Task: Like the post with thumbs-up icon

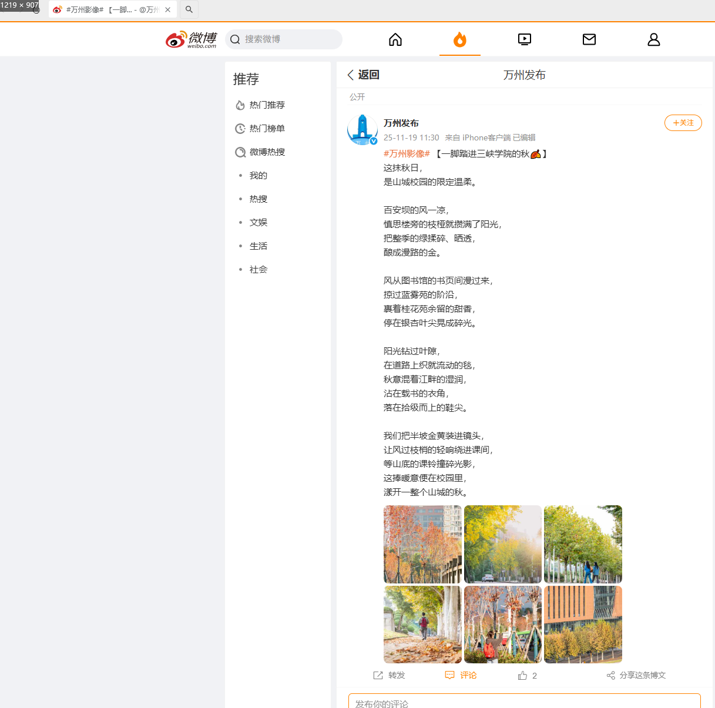Action: point(522,676)
